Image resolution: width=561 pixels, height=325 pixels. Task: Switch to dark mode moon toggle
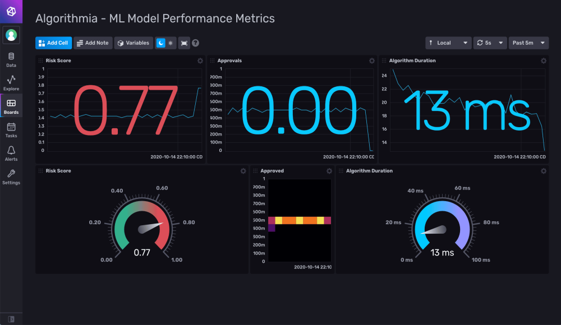(160, 43)
